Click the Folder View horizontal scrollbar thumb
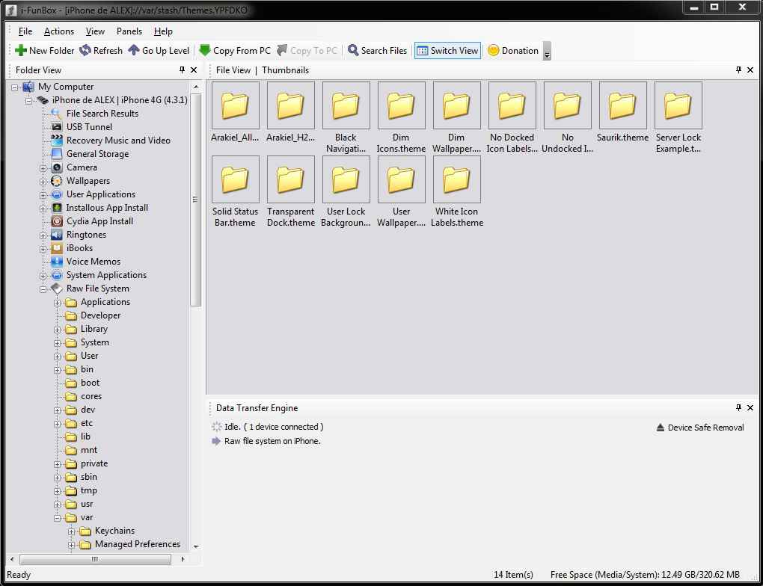This screenshot has width=763, height=586. click(95, 559)
